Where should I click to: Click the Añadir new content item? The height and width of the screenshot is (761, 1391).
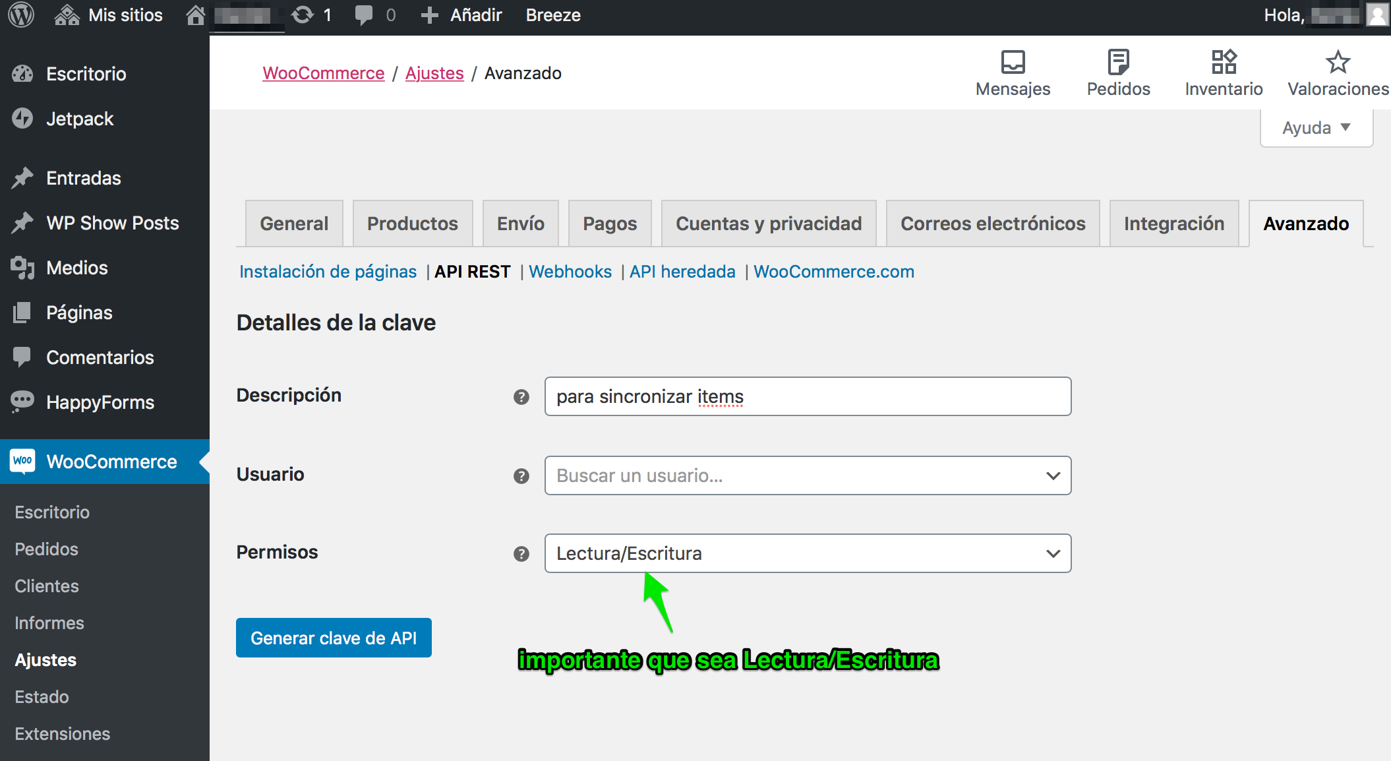click(x=461, y=15)
